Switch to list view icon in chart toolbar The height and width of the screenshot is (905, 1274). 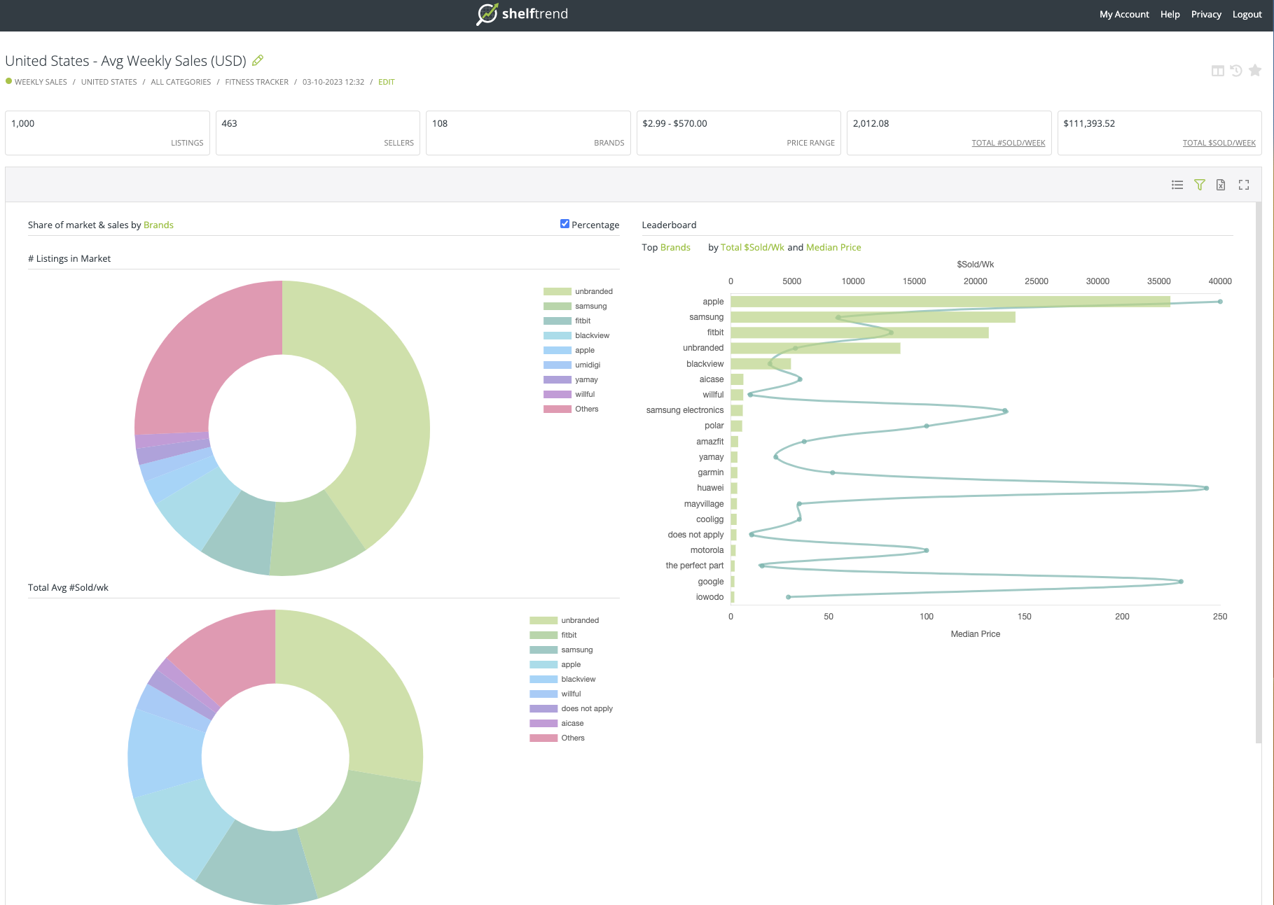[x=1177, y=185]
